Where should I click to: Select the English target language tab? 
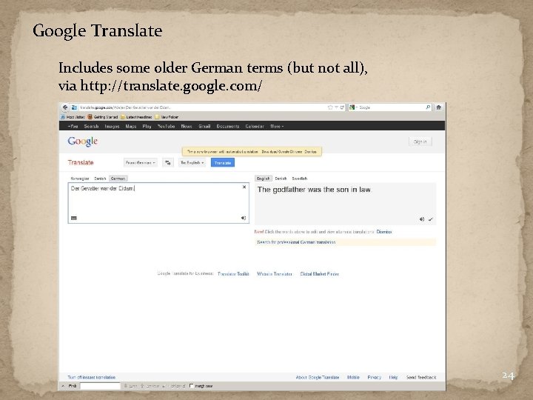264,179
